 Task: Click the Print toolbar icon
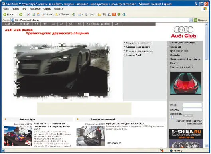(x=86, y=14)
